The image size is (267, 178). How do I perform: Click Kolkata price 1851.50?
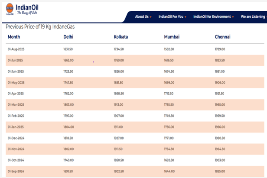click(118, 83)
